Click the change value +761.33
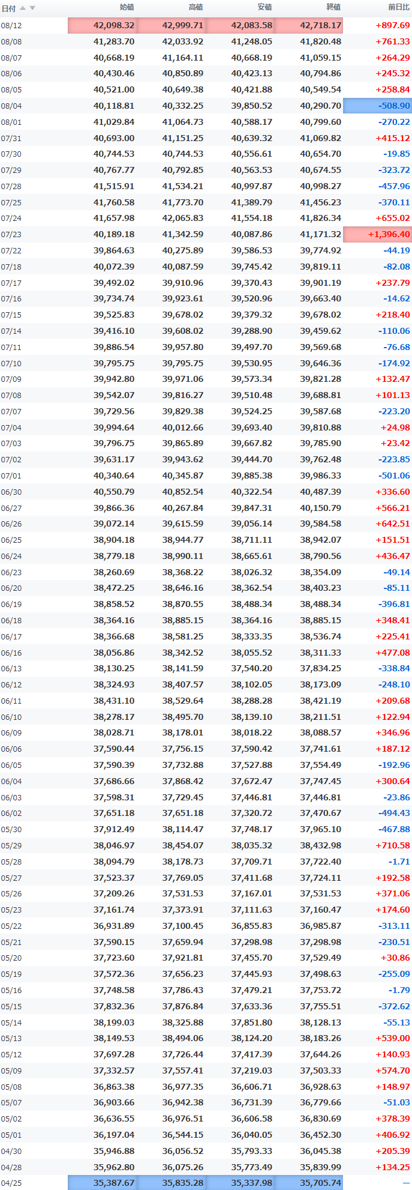The width and height of the screenshot is (412, 1190). [393, 42]
